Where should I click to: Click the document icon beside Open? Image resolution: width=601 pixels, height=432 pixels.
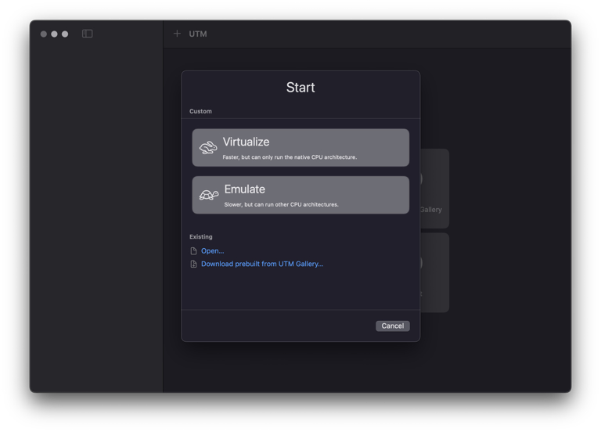coord(193,251)
